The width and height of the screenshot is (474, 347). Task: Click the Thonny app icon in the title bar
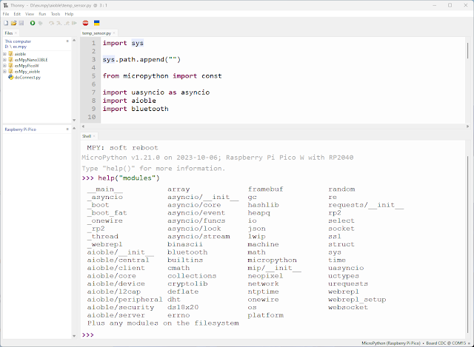coord(5,5)
